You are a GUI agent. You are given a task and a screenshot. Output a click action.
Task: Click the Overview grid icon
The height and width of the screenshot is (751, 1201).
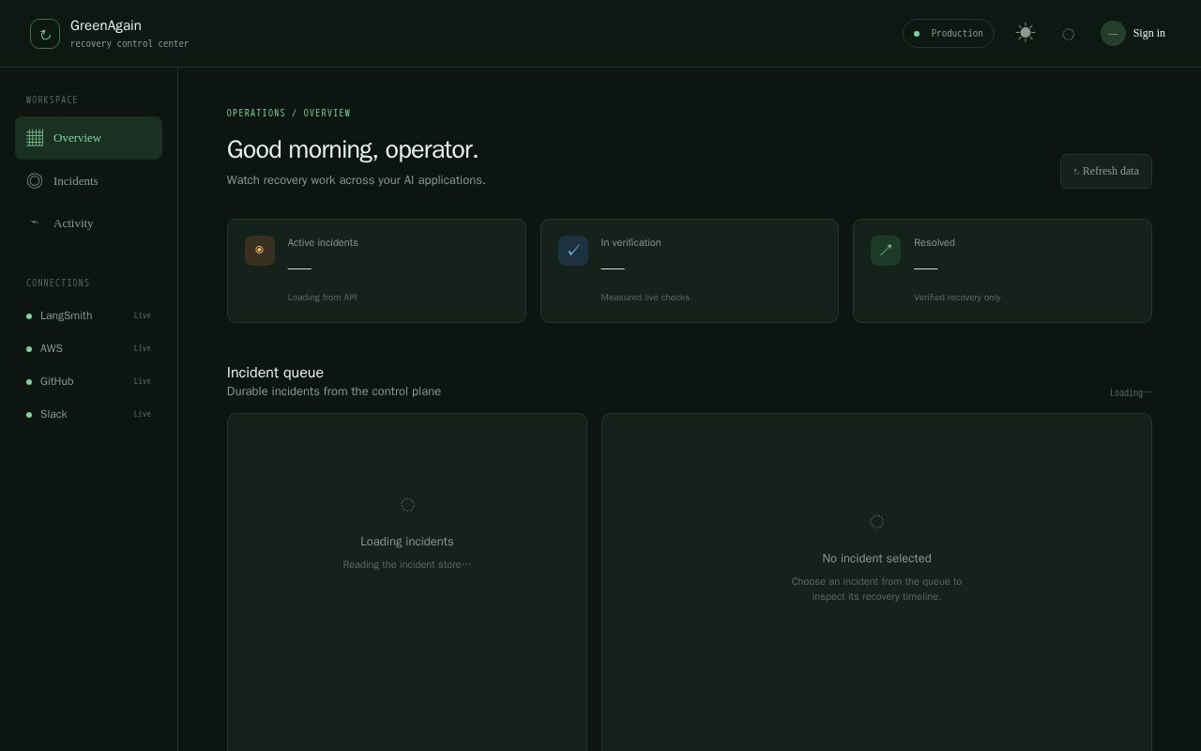click(35, 138)
